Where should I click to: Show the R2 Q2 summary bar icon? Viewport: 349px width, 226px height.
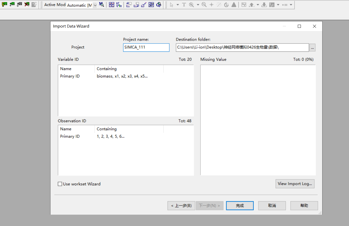(x=119, y=5)
